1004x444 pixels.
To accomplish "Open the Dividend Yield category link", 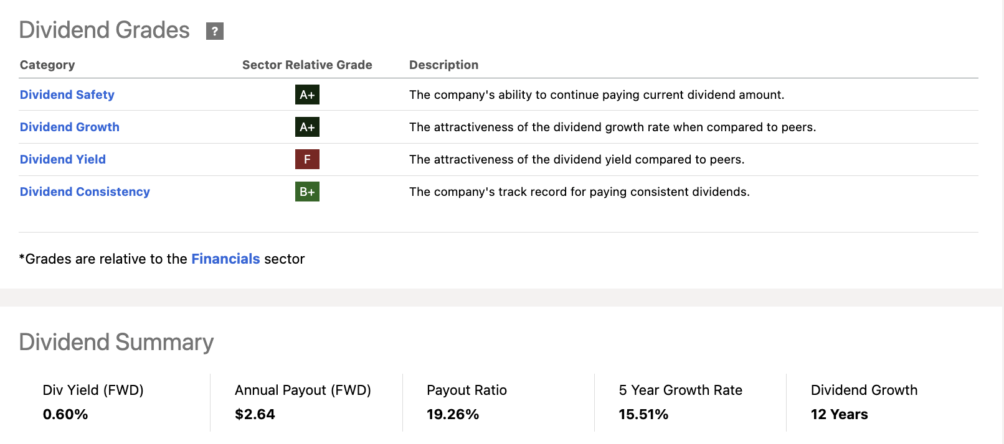I will (x=63, y=159).
